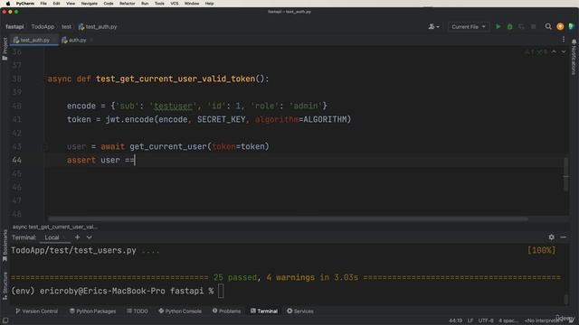Close the test_auth.py editor tab
The image size is (579, 325).
click(x=54, y=40)
